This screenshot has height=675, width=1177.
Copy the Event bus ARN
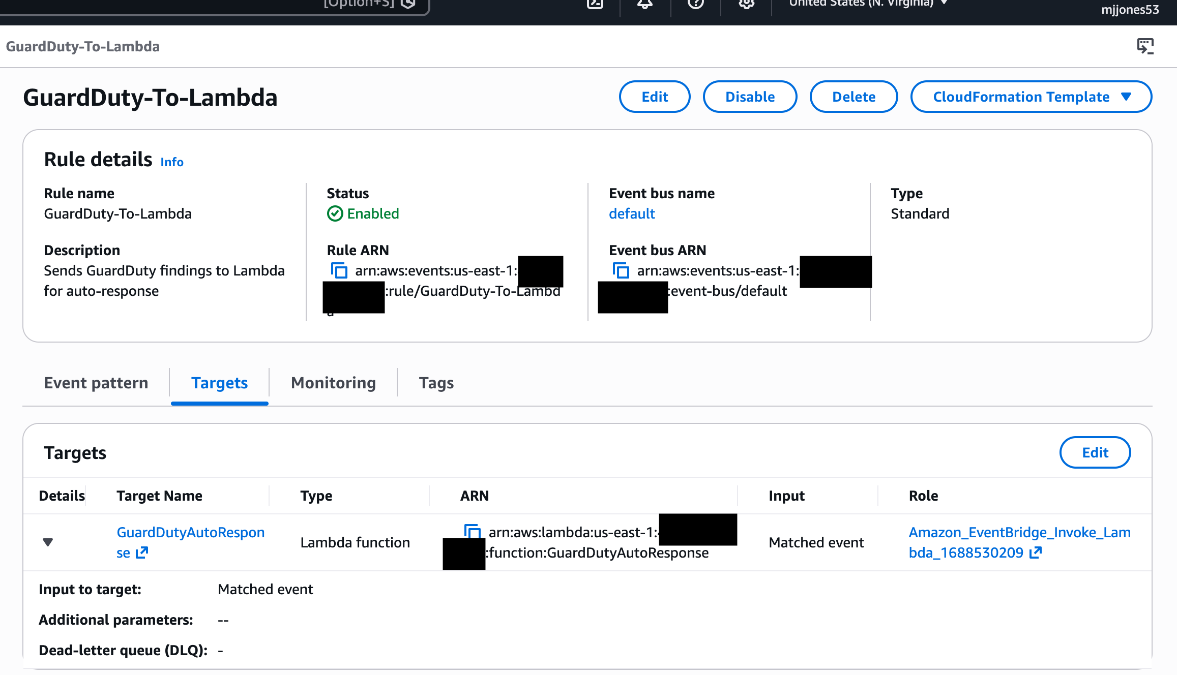[x=621, y=270]
